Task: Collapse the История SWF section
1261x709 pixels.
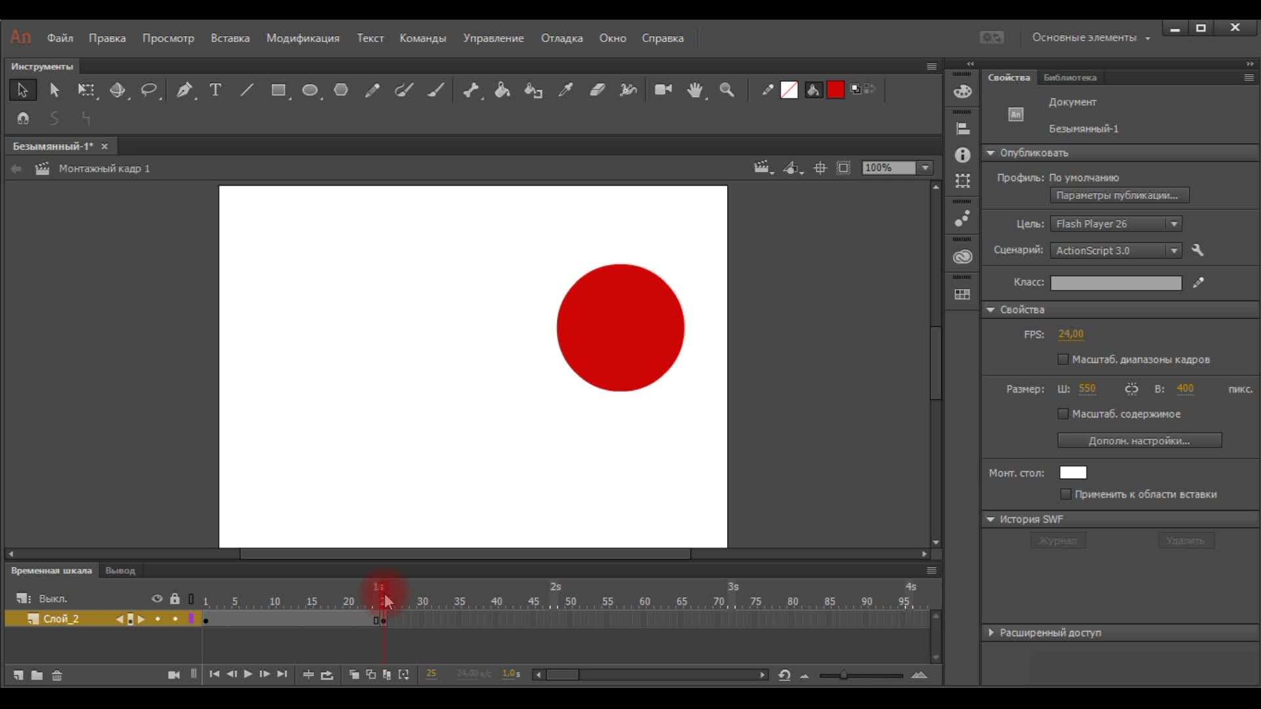Action: (990, 519)
